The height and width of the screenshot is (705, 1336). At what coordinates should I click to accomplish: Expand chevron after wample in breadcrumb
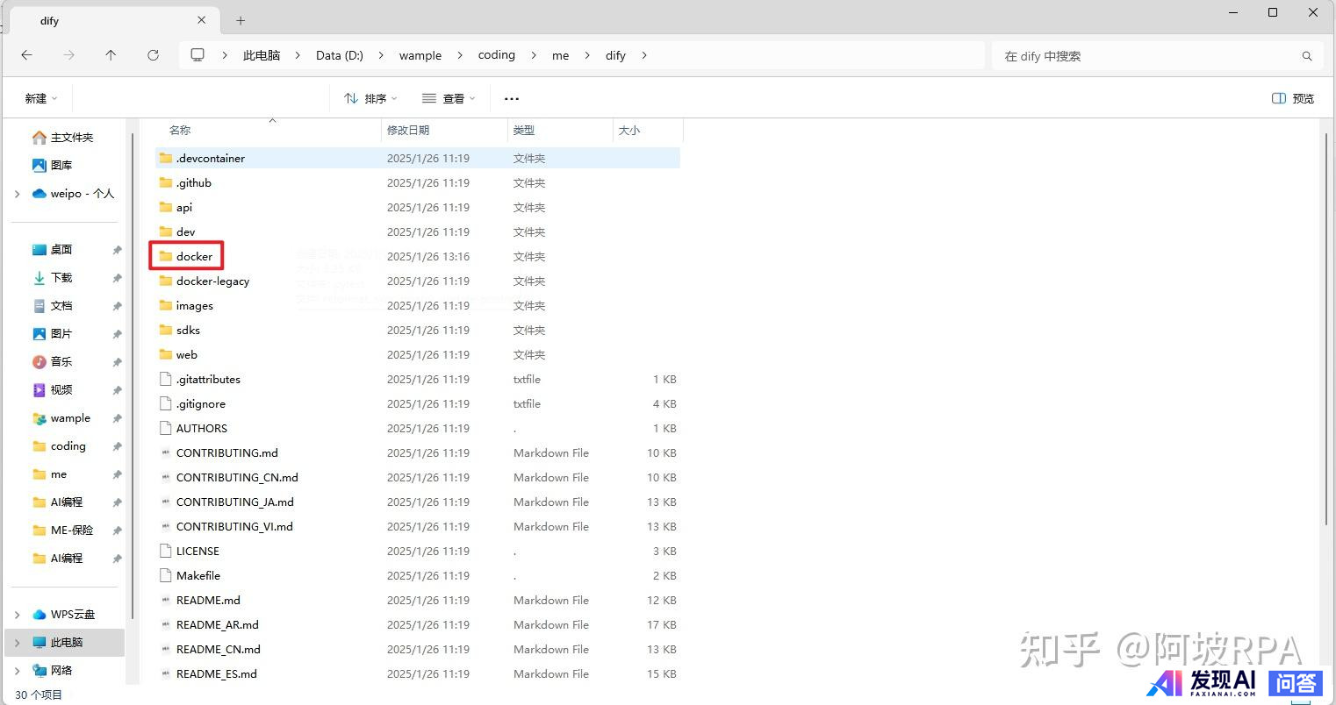[x=460, y=55]
